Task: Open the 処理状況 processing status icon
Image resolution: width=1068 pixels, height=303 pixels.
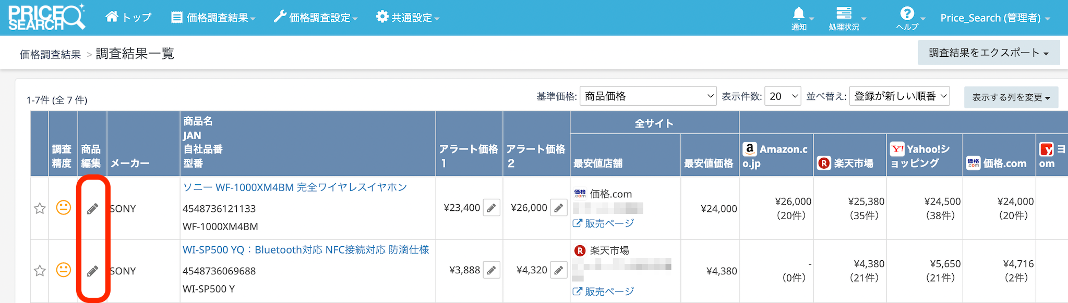Action: point(844,14)
